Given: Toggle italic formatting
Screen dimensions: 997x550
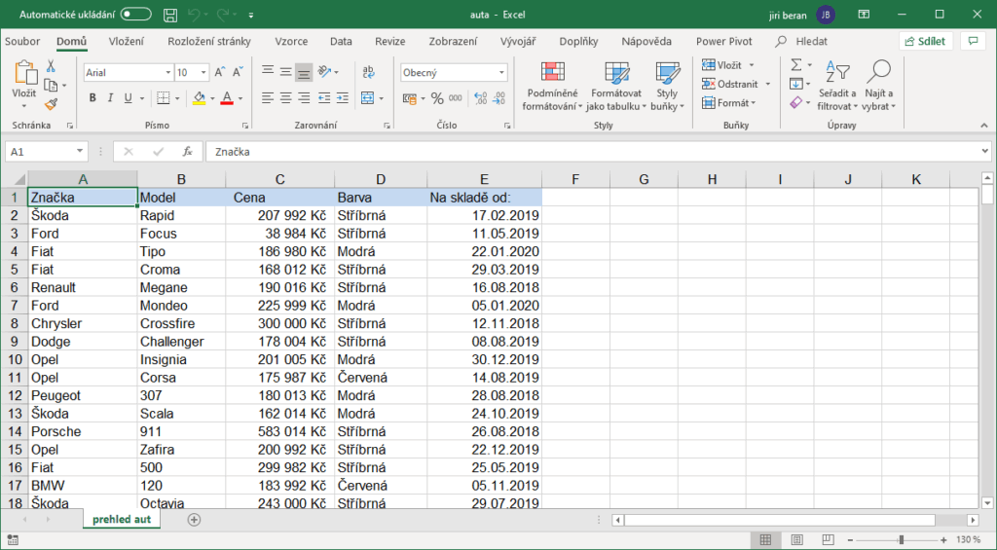Looking at the screenshot, I should coord(111,98).
